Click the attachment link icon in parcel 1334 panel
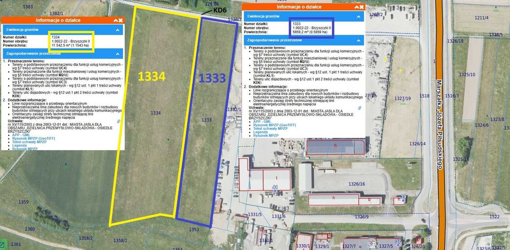The width and height of the screenshot is (510, 250). (x=119, y=121)
